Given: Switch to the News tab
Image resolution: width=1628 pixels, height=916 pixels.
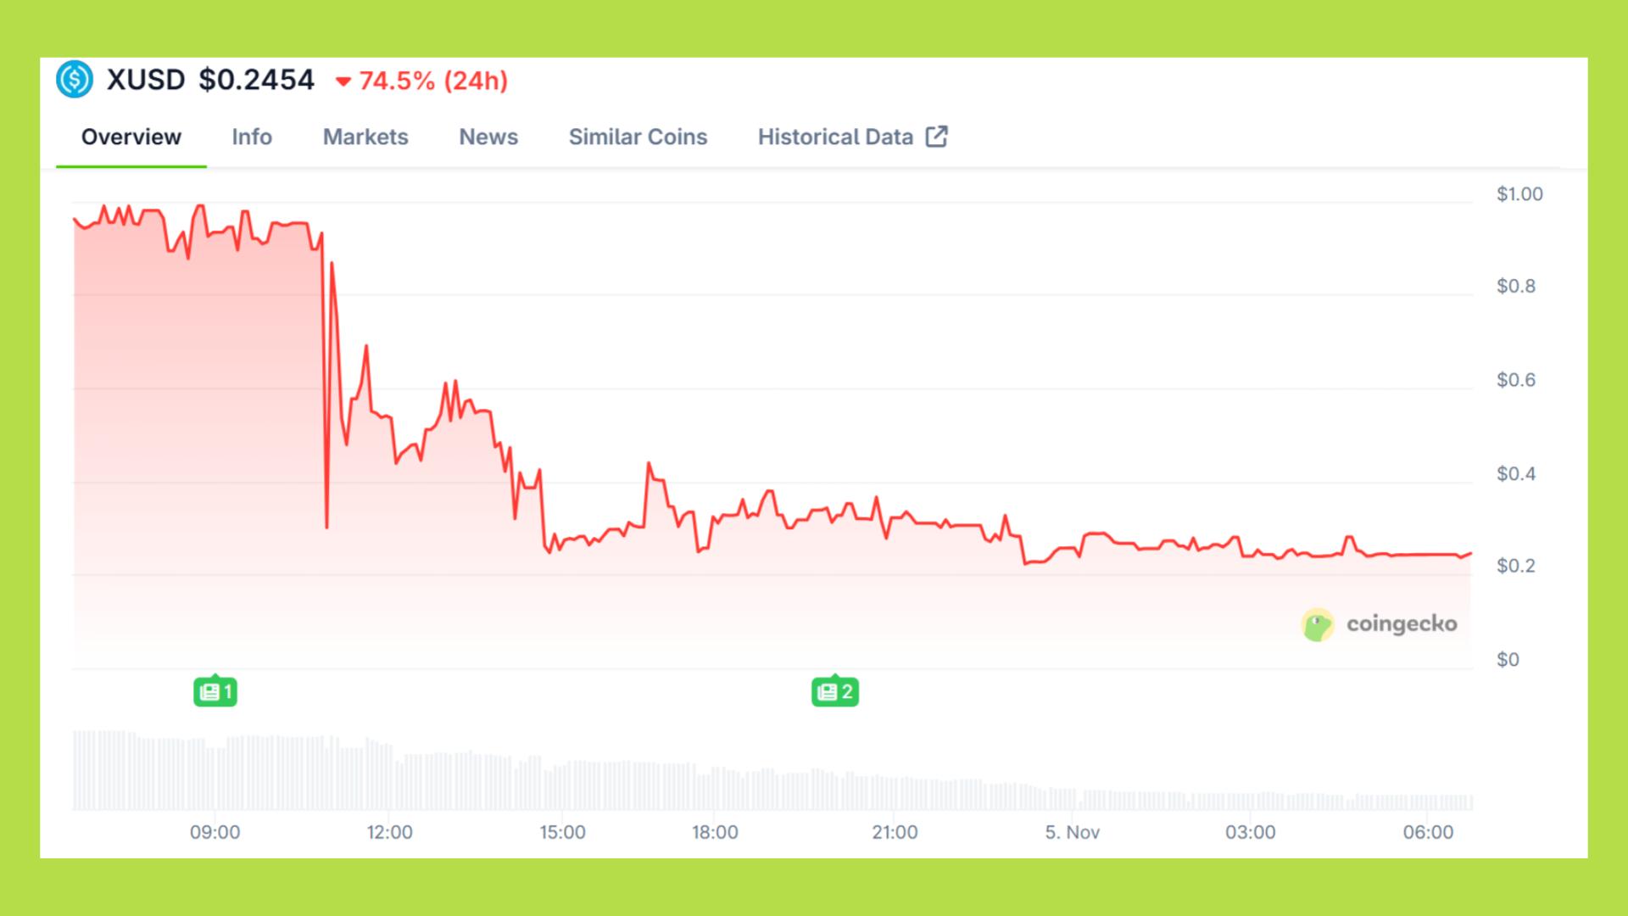Looking at the screenshot, I should 488,137.
